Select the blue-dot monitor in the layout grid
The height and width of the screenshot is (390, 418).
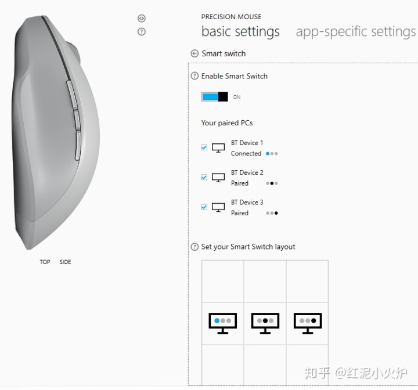click(222, 323)
